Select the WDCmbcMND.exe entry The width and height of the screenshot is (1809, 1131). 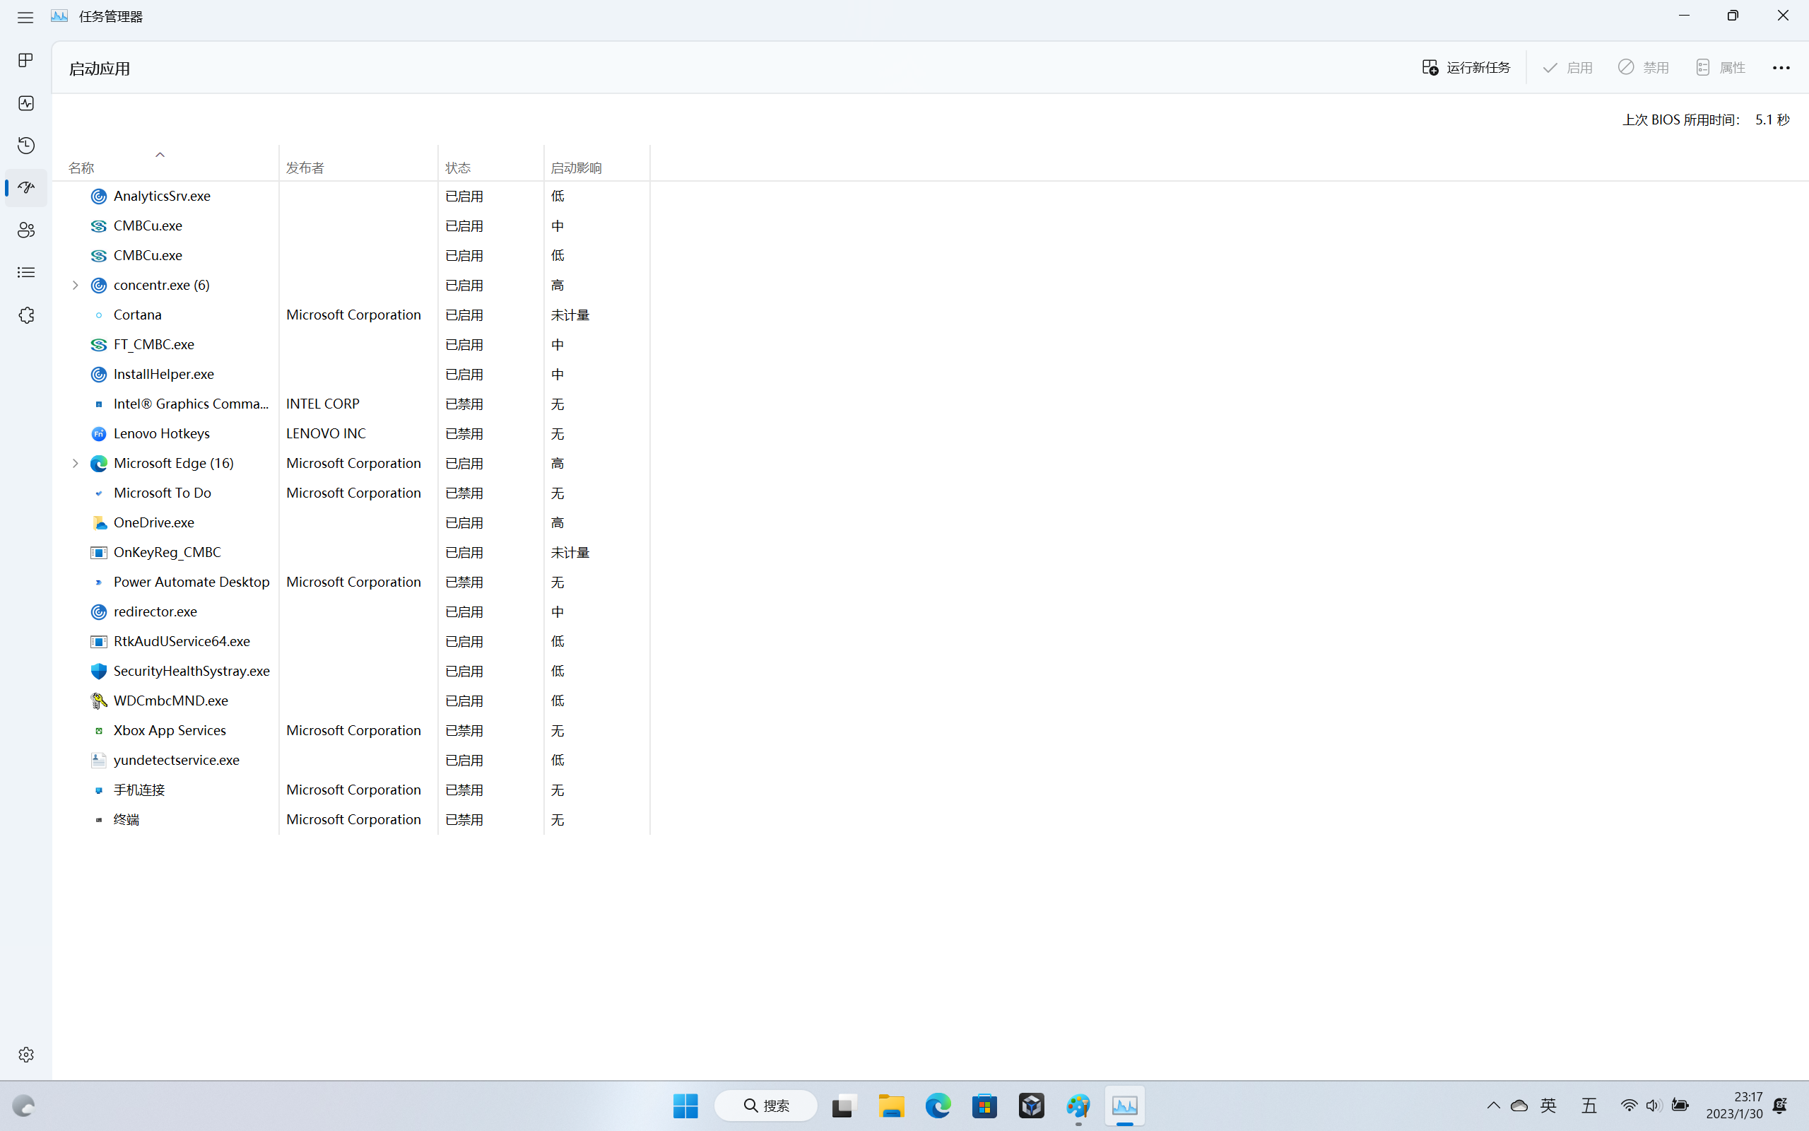pyautogui.click(x=351, y=700)
